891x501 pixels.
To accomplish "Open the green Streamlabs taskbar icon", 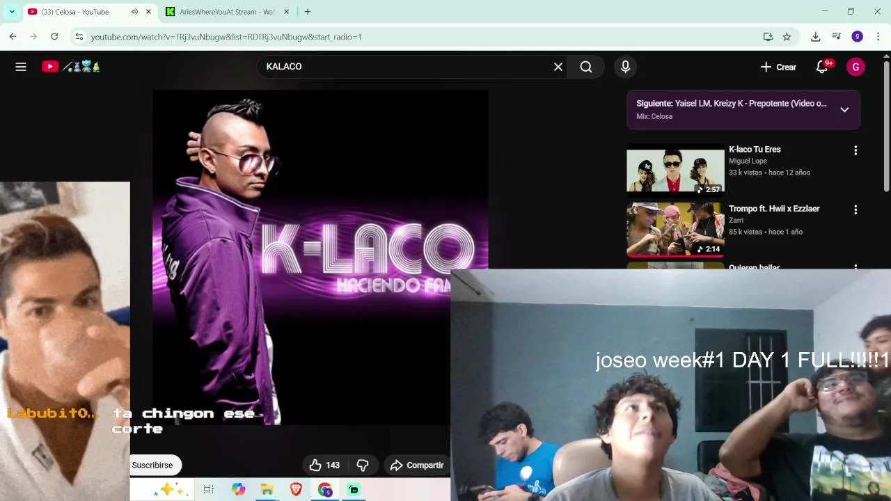I will [x=354, y=490].
